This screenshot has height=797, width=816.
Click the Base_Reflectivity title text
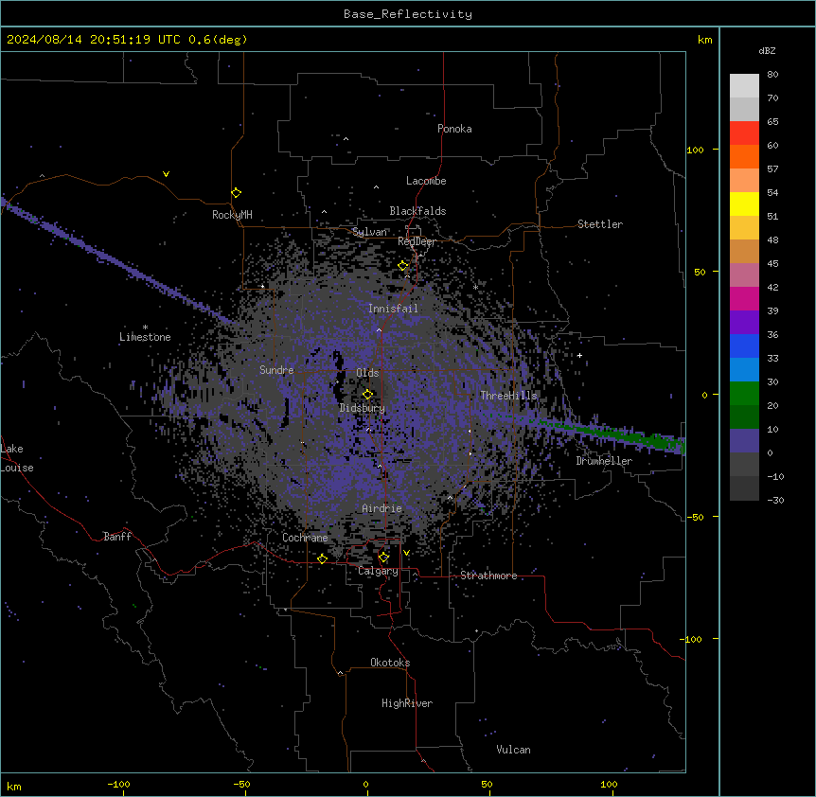click(x=408, y=14)
